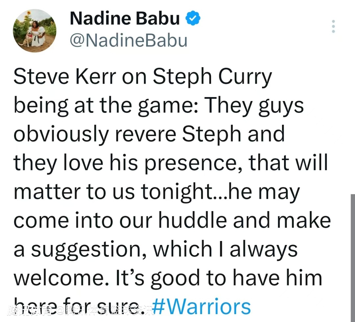The image size is (355, 322).
Task: Click "Steph Curry" in the first line
Action: click(x=212, y=77)
